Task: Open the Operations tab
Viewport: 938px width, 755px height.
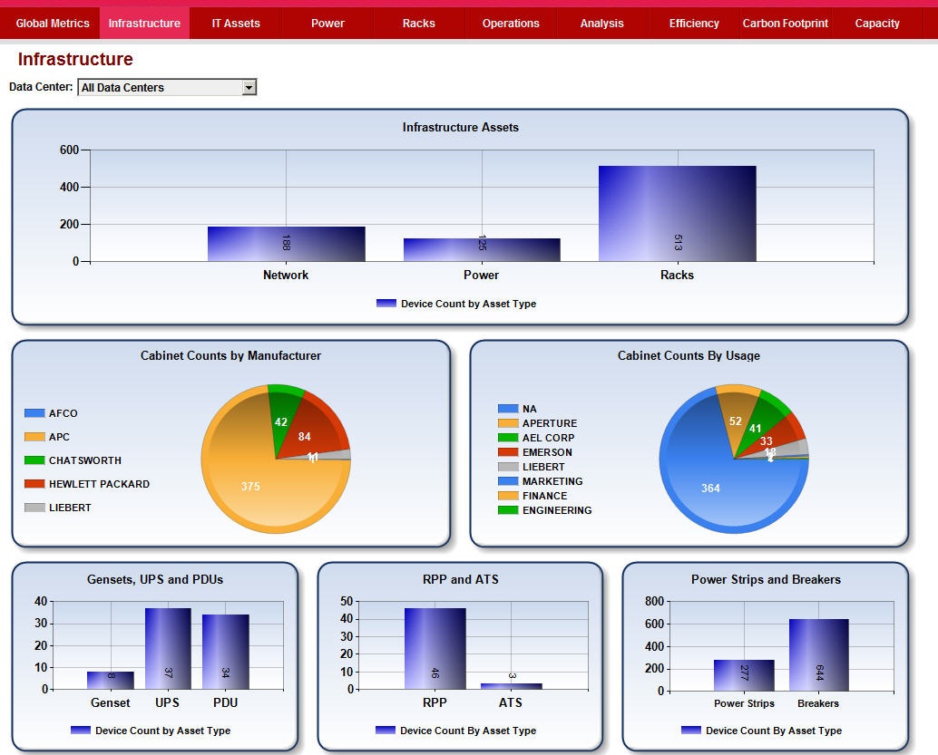Action: pyautogui.click(x=511, y=24)
